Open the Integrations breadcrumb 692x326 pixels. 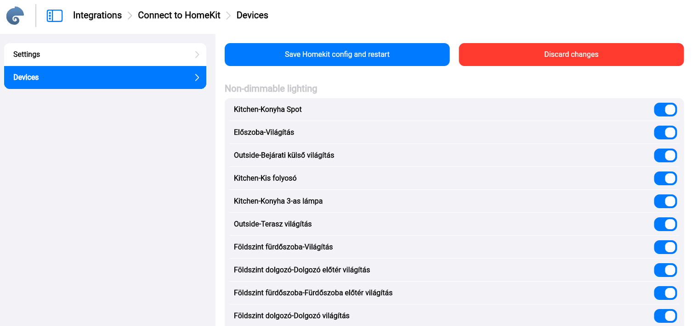click(97, 15)
